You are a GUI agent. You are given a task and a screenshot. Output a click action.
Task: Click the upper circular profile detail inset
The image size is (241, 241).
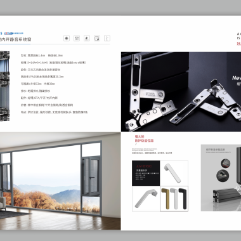pos(226,164)
